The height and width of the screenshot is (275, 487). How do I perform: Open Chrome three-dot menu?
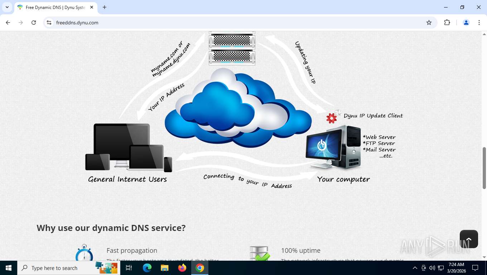pos(479,23)
